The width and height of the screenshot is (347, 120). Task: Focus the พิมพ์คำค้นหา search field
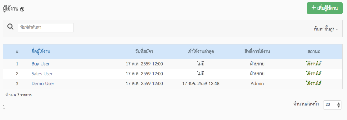pos(46,28)
